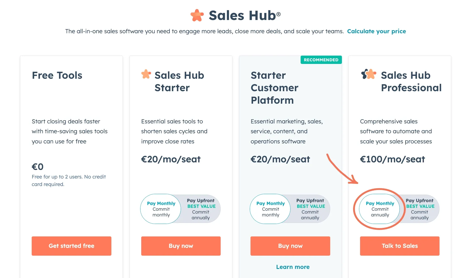Screen dimensions: 473x278
Task: Click the RECOMMENDED badge
Action: (321, 60)
